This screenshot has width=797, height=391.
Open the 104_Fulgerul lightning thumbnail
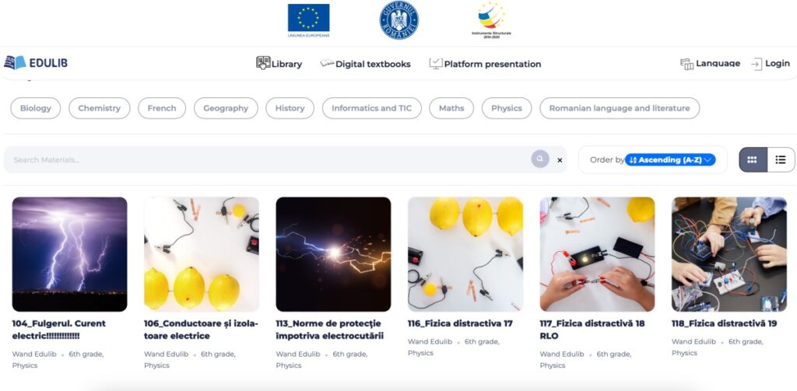[x=69, y=254]
